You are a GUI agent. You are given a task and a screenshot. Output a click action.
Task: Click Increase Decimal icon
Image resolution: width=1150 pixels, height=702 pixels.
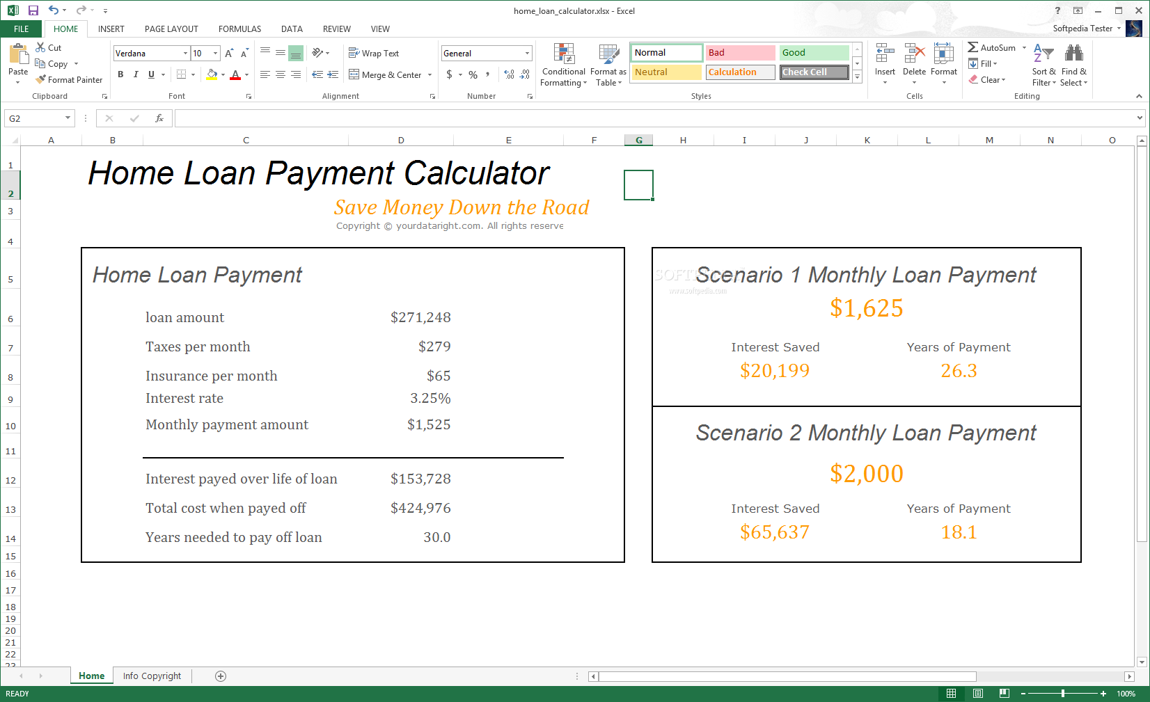pos(509,74)
